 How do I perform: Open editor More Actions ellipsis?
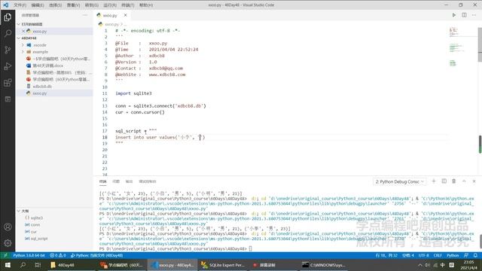tap(474, 15)
